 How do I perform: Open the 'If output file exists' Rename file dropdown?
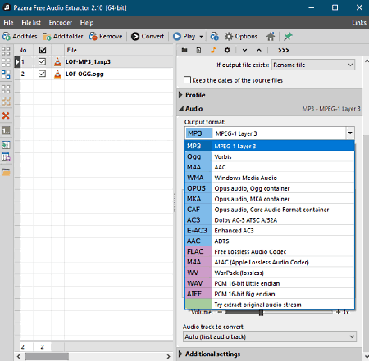[x=313, y=65]
